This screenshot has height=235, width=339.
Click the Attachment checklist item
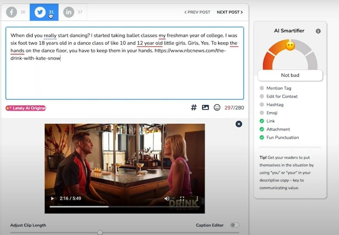pos(274,129)
